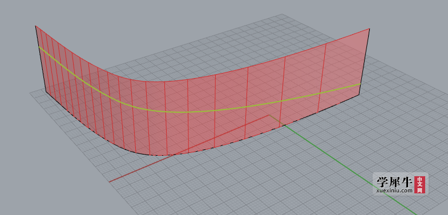
Task: Click the red 中文网 badge
Action: click(419, 184)
